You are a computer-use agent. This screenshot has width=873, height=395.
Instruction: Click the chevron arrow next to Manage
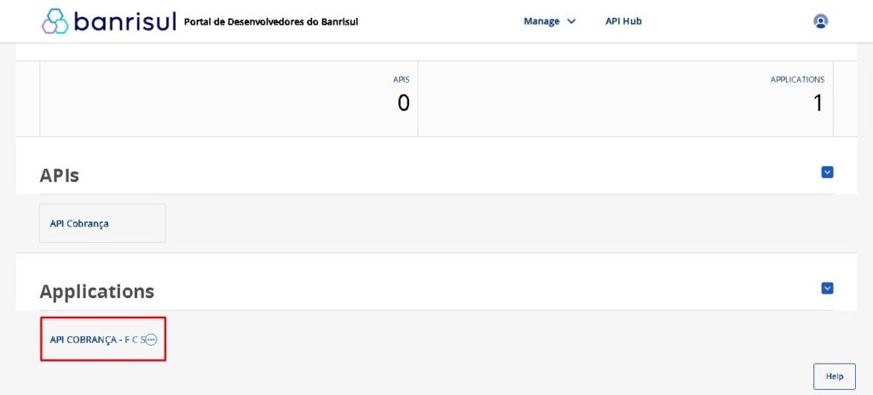click(x=571, y=21)
